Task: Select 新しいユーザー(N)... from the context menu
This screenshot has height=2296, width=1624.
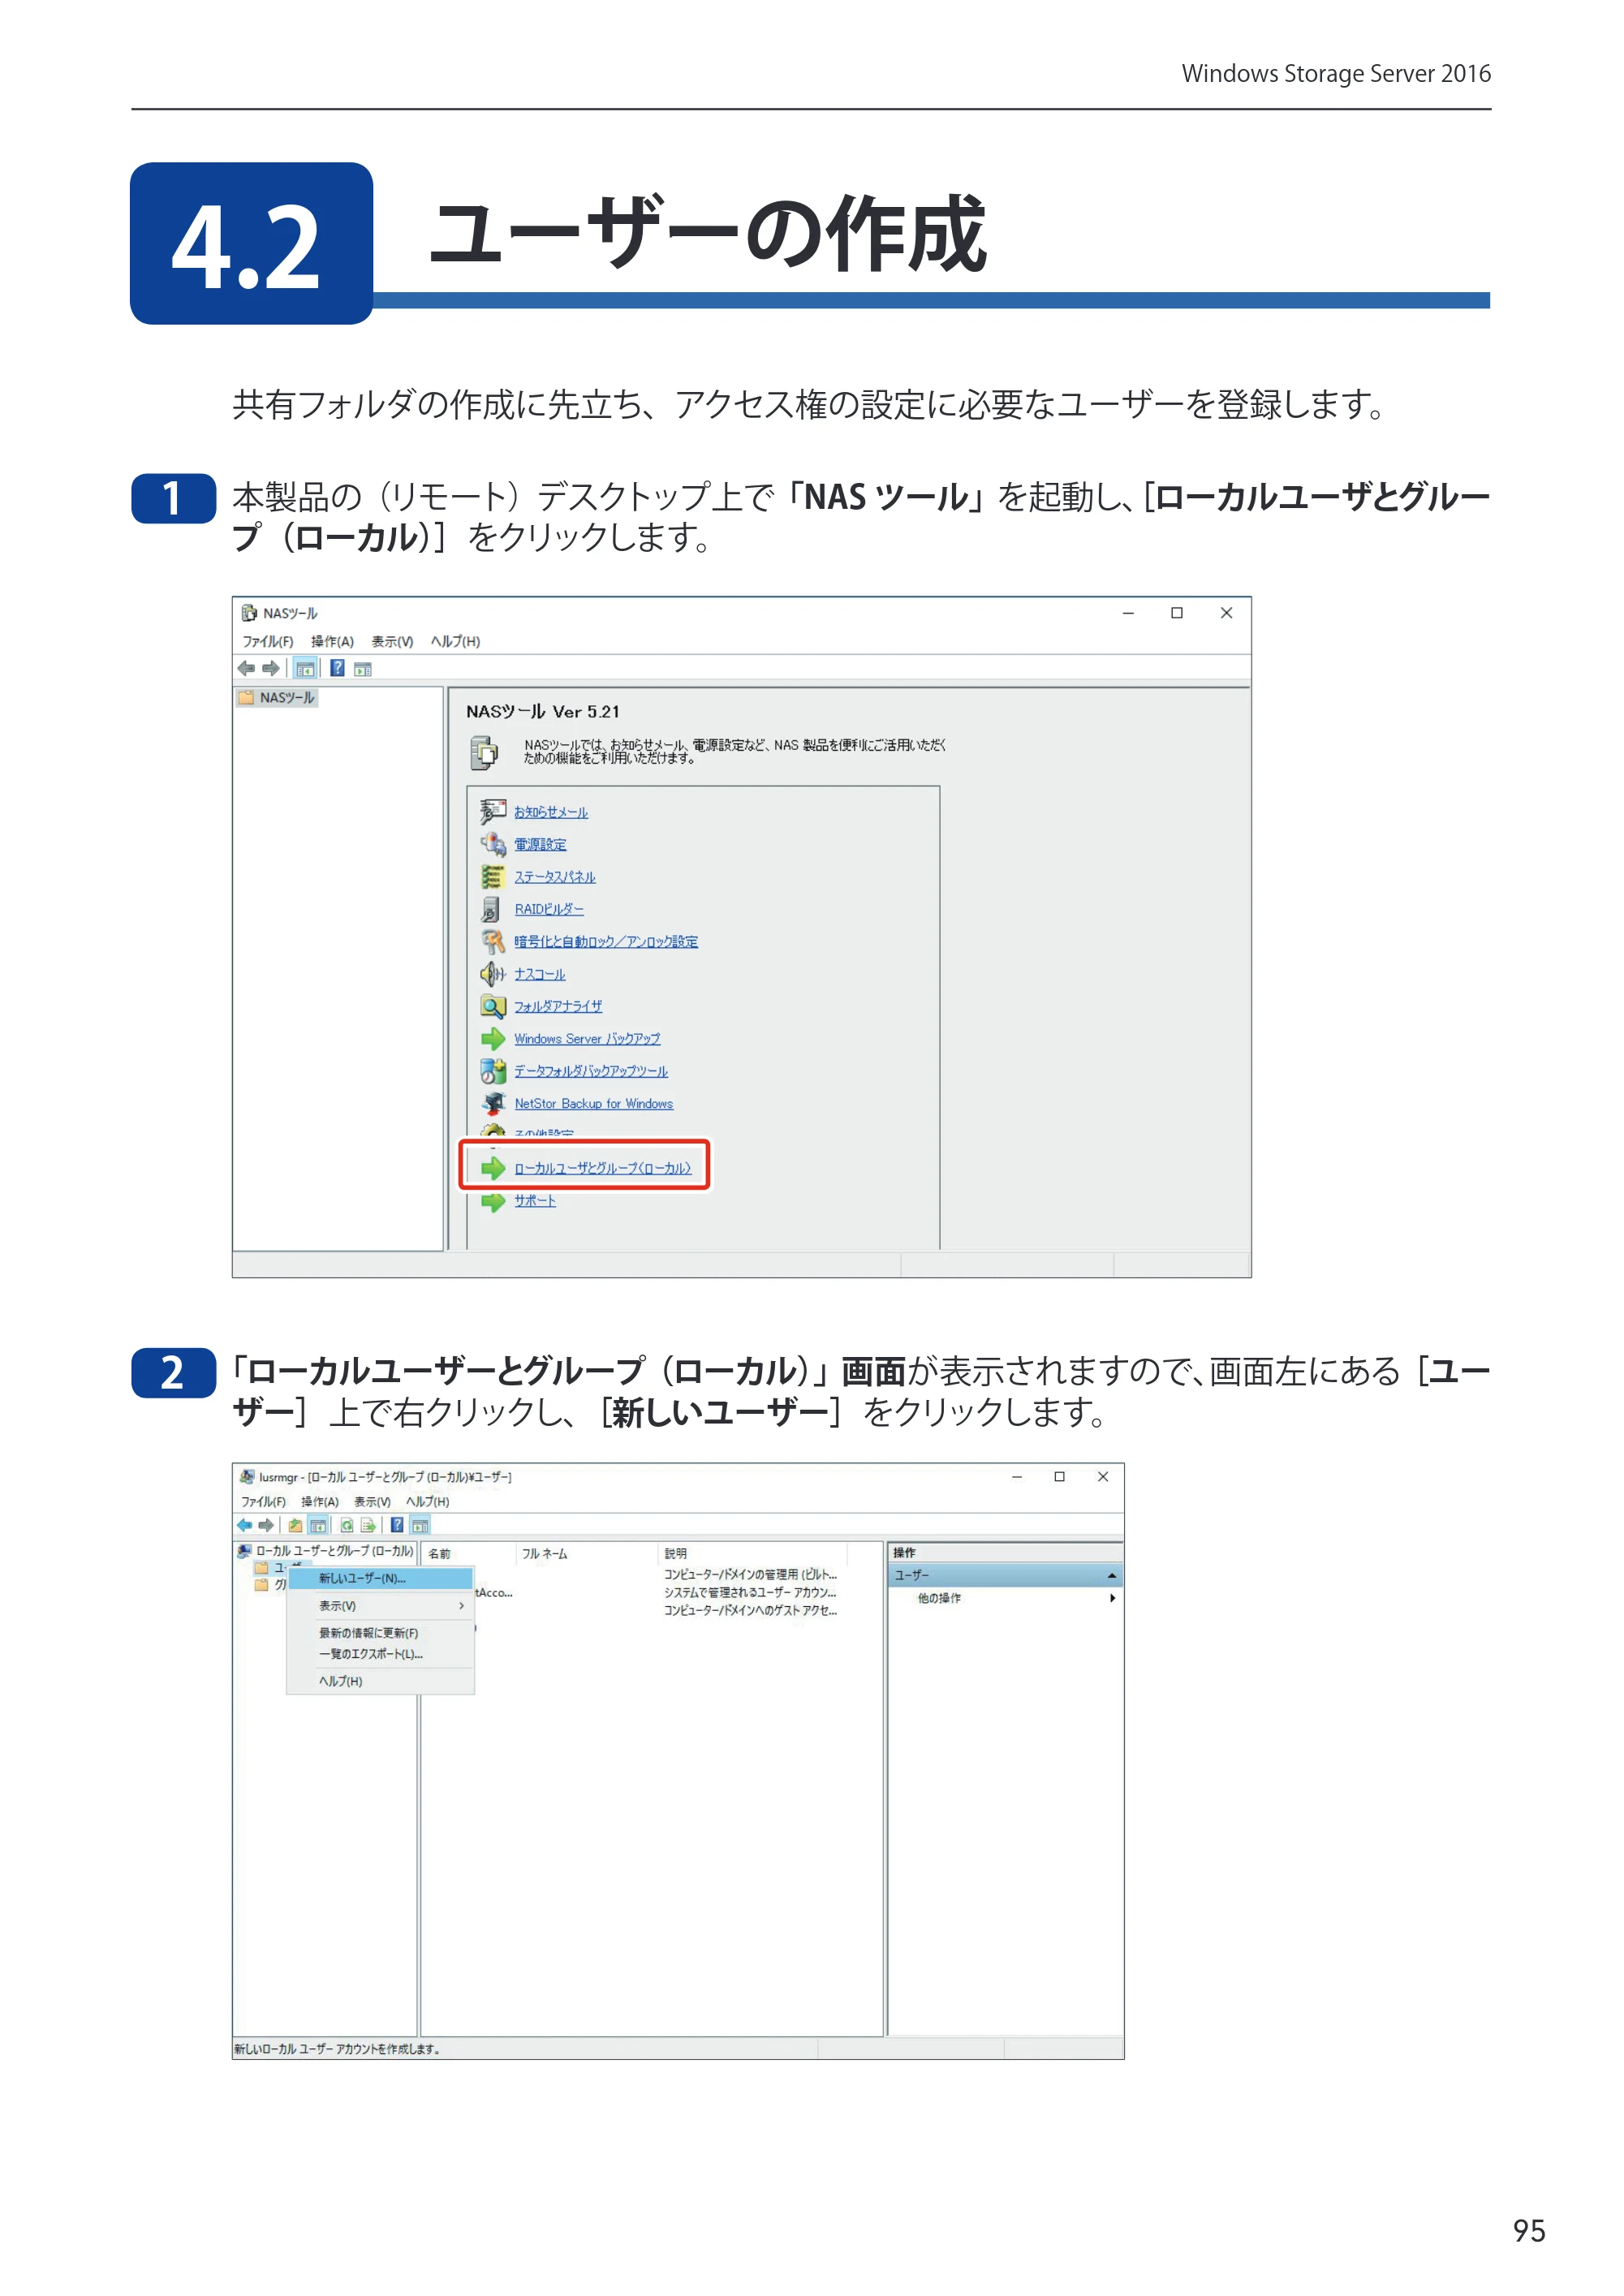Action: click(x=380, y=1579)
